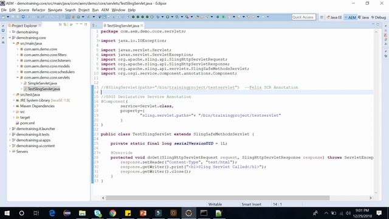Expand the demotraining project node
Viewport: 389px width, 219px height.
point(10,32)
